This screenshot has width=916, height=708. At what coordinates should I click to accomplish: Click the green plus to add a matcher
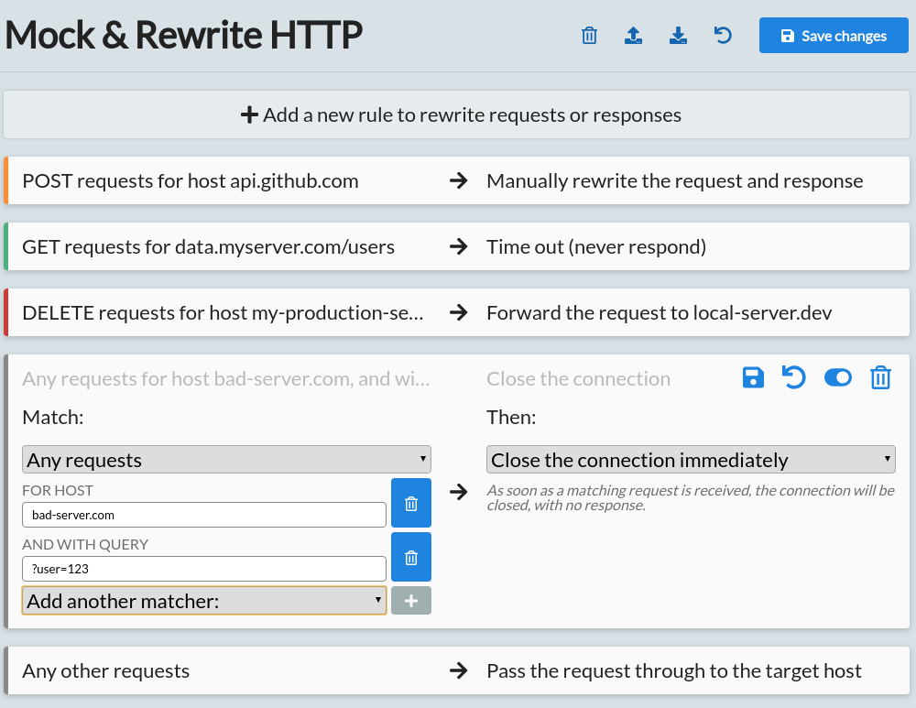pyautogui.click(x=411, y=600)
